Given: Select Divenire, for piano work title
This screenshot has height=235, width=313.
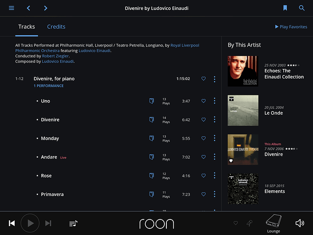Looking at the screenshot, I should (x=54, y=78).
